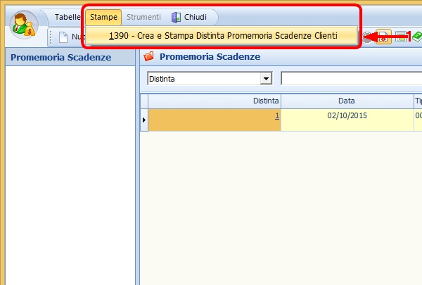Open the Strumenti menu
The width and height of the screenshot is (422, 285).
point(143,17)
